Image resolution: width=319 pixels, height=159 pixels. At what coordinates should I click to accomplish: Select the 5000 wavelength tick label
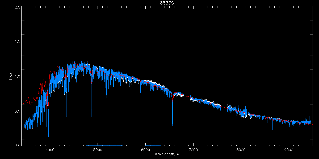pyautogui.click(x=98, y=150)
